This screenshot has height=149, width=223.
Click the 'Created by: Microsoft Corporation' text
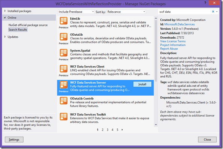pos(183,20)
